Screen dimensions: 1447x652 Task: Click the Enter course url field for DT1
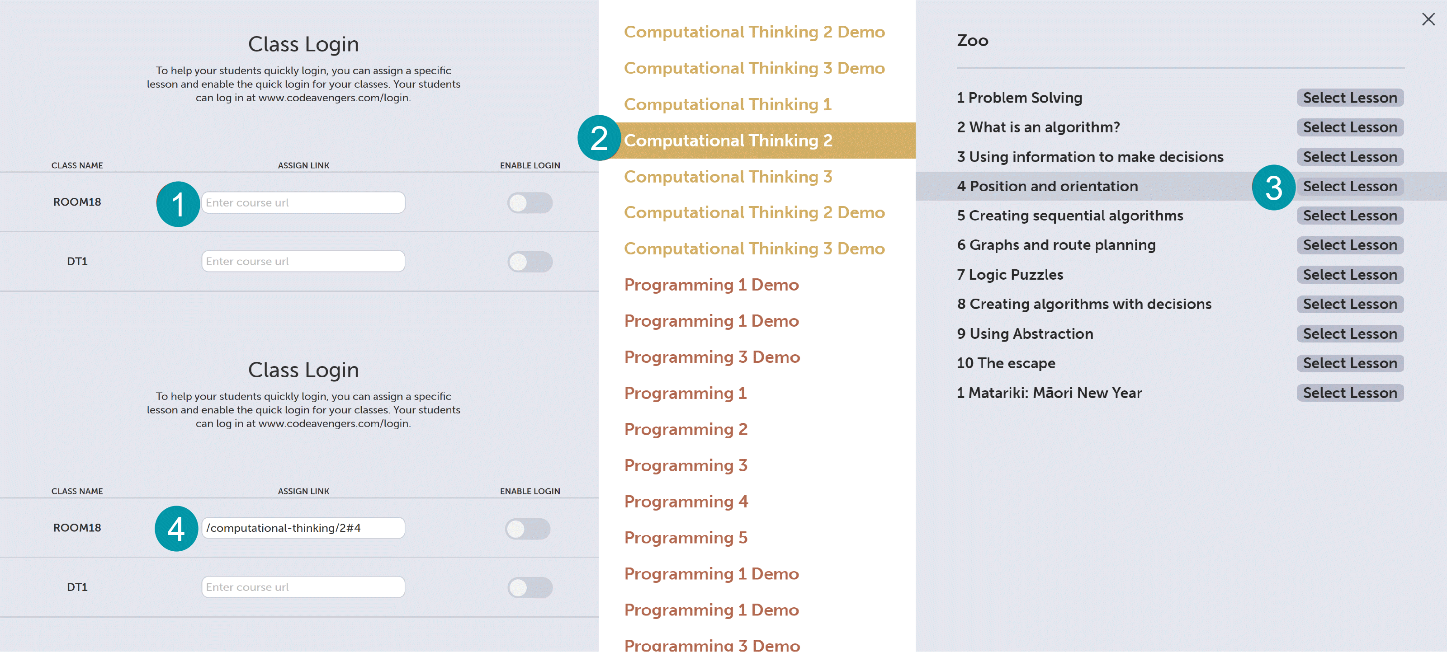pyautogui.click(x=303, y=262)
